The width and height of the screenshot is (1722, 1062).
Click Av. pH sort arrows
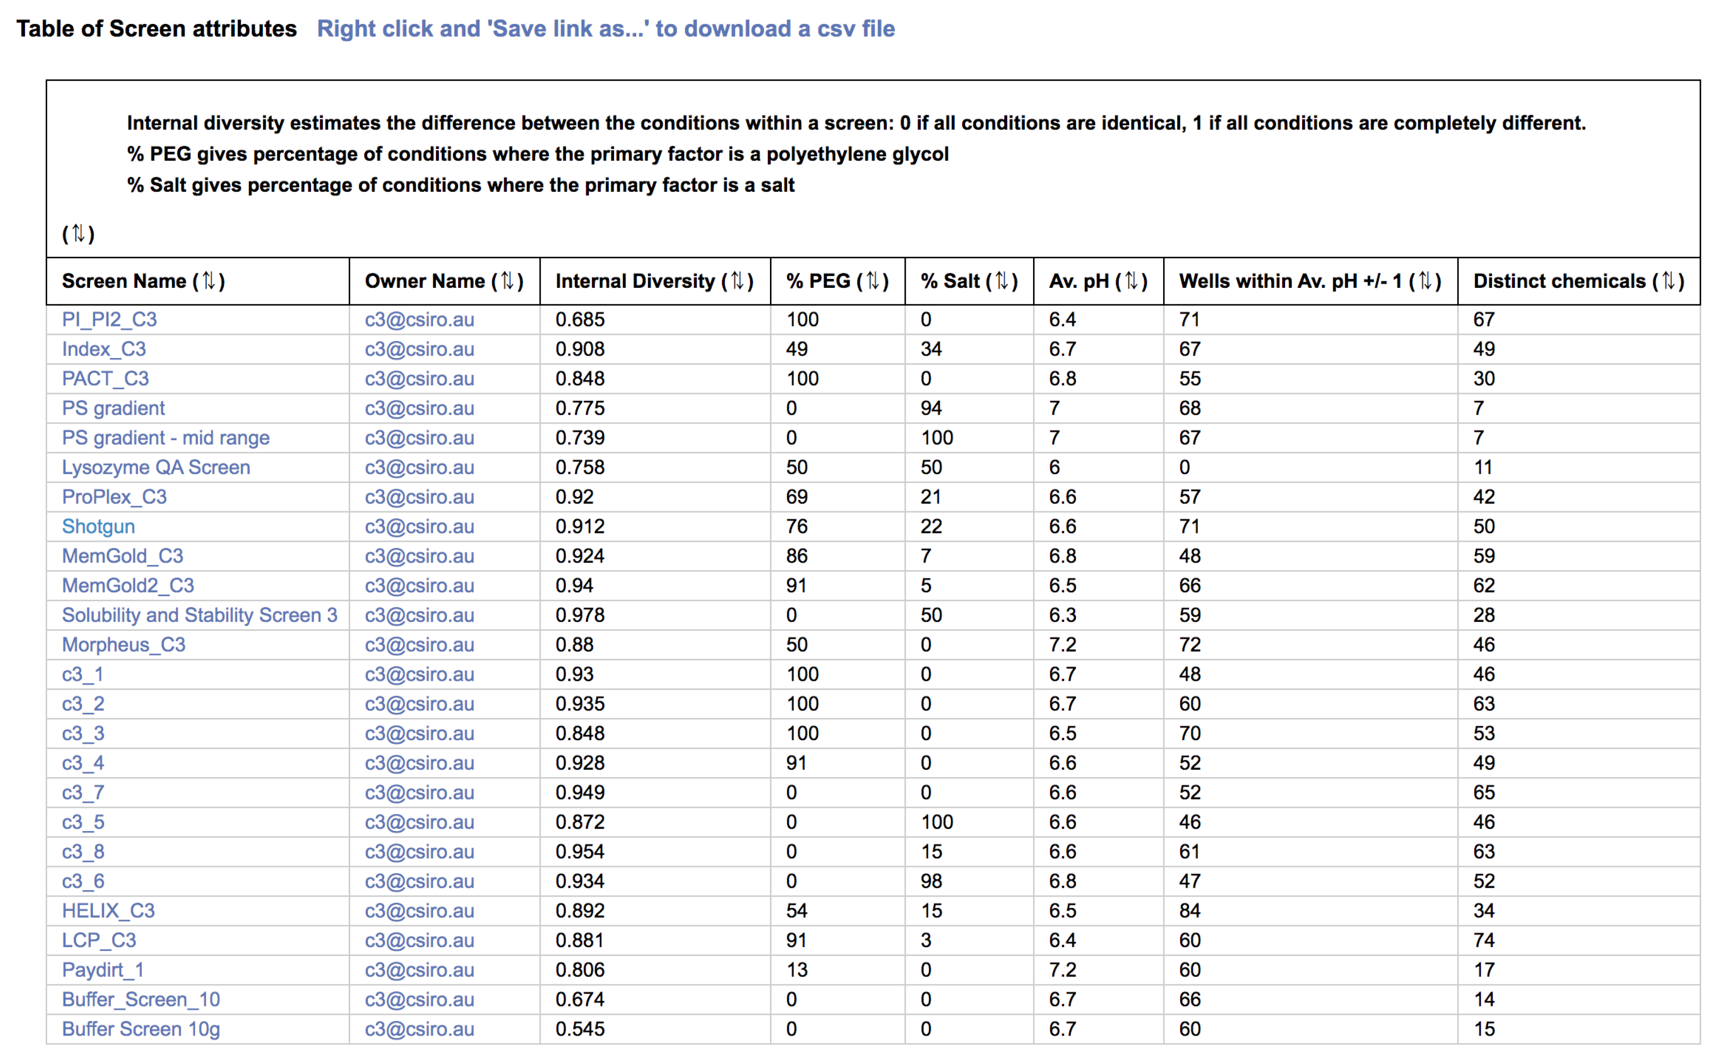click(1131, 281)
